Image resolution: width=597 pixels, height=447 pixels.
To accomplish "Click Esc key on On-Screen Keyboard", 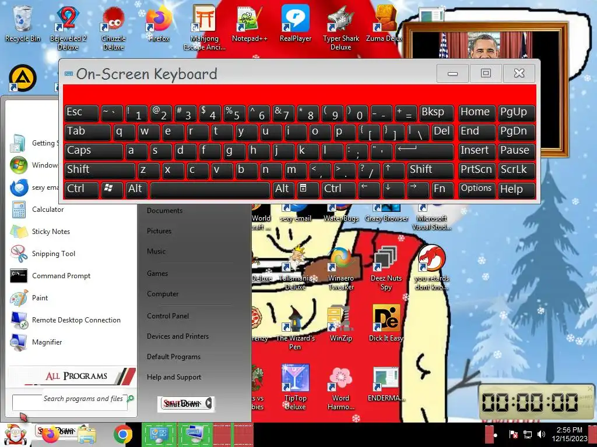I will [x=82, y=112].
